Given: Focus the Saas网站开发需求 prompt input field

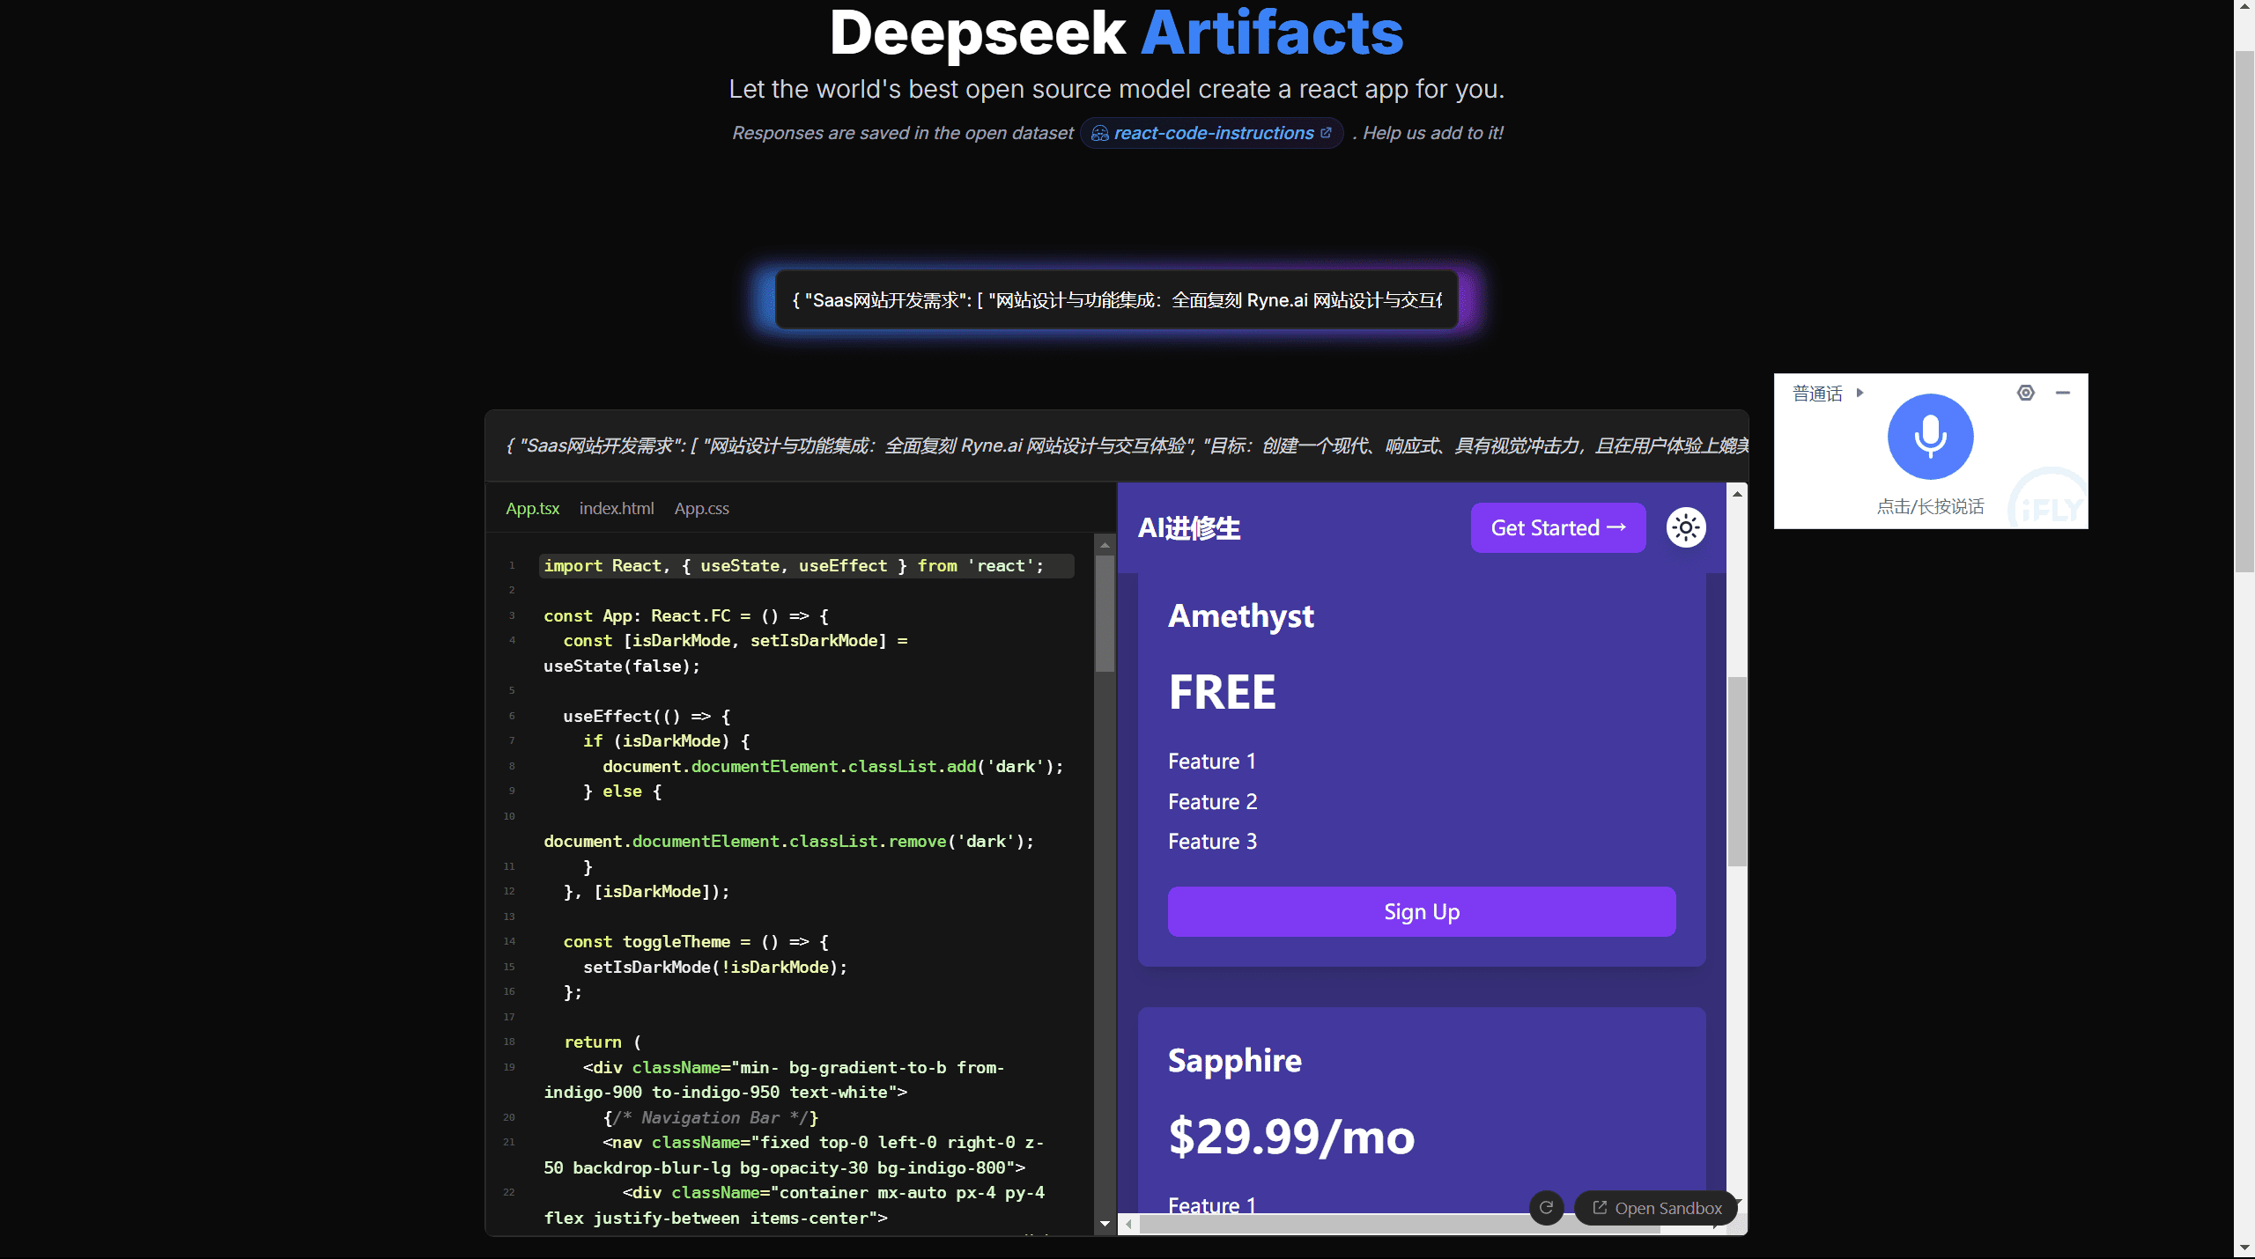Looking at the screenshot, I should tap(1117, 300).
